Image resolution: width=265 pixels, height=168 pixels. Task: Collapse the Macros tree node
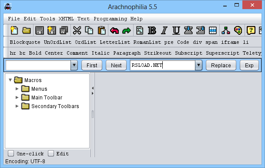pos(10,80)
